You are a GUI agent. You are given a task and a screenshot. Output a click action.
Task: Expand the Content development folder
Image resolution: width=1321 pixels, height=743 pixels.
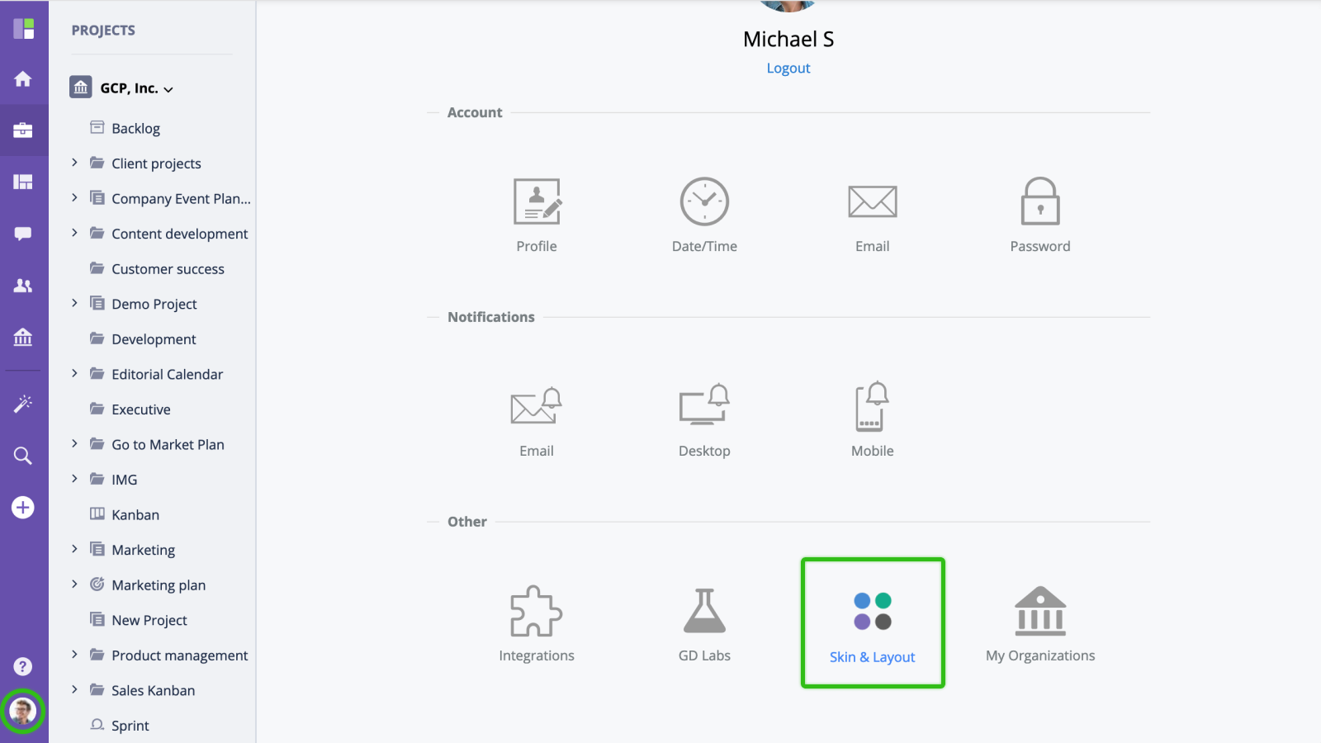[x=74, y=233]
